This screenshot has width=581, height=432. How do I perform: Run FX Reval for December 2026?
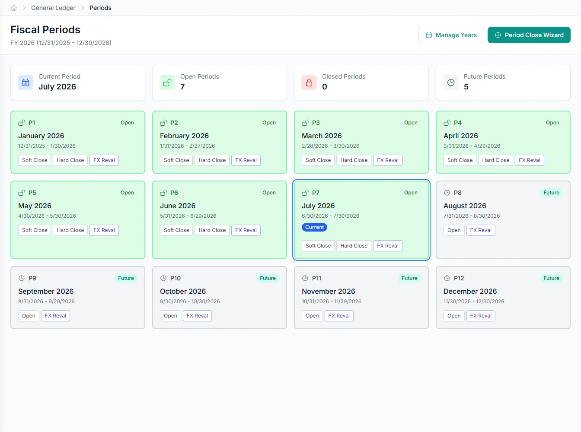click(x=481, y=316)
